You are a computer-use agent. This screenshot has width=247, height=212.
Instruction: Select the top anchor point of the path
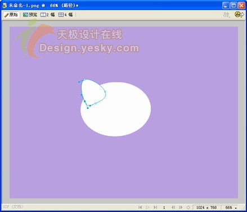tap(84, 79)
